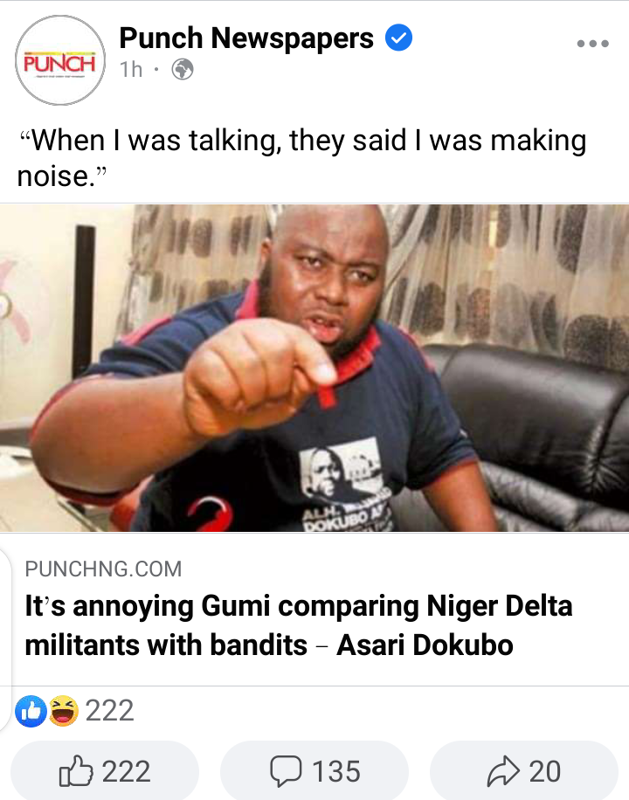Tap the public globe privacy icon
This screenshot has height=800, width=629.
tap(183, 69)
